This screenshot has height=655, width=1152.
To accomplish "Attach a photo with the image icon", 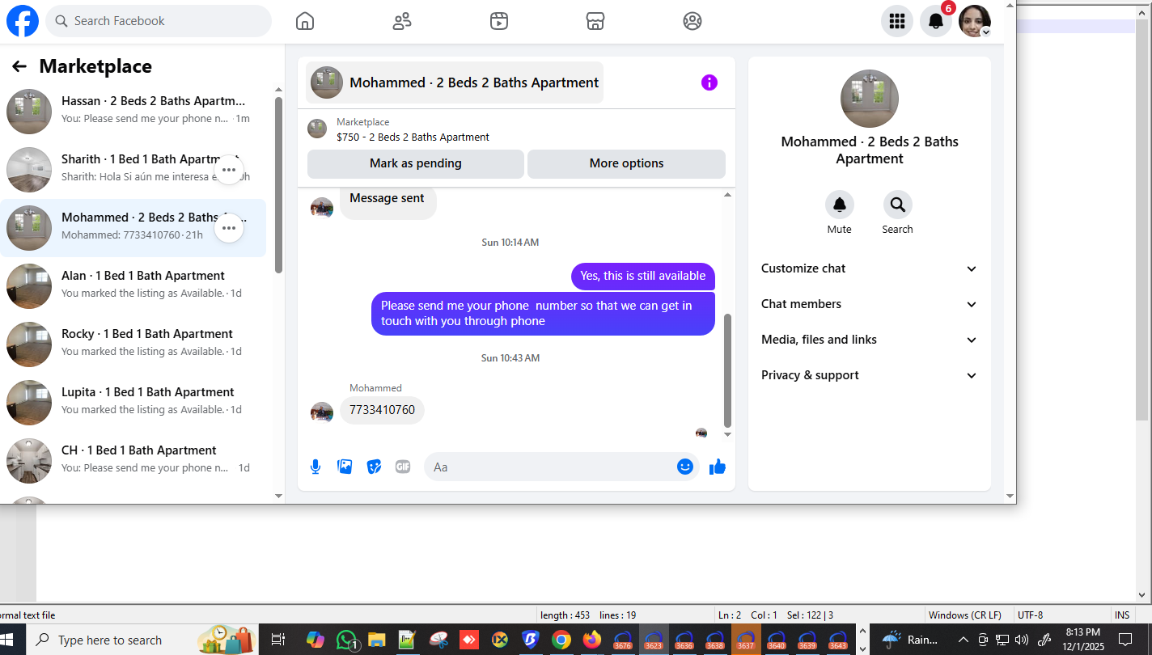I will [345, 467].
